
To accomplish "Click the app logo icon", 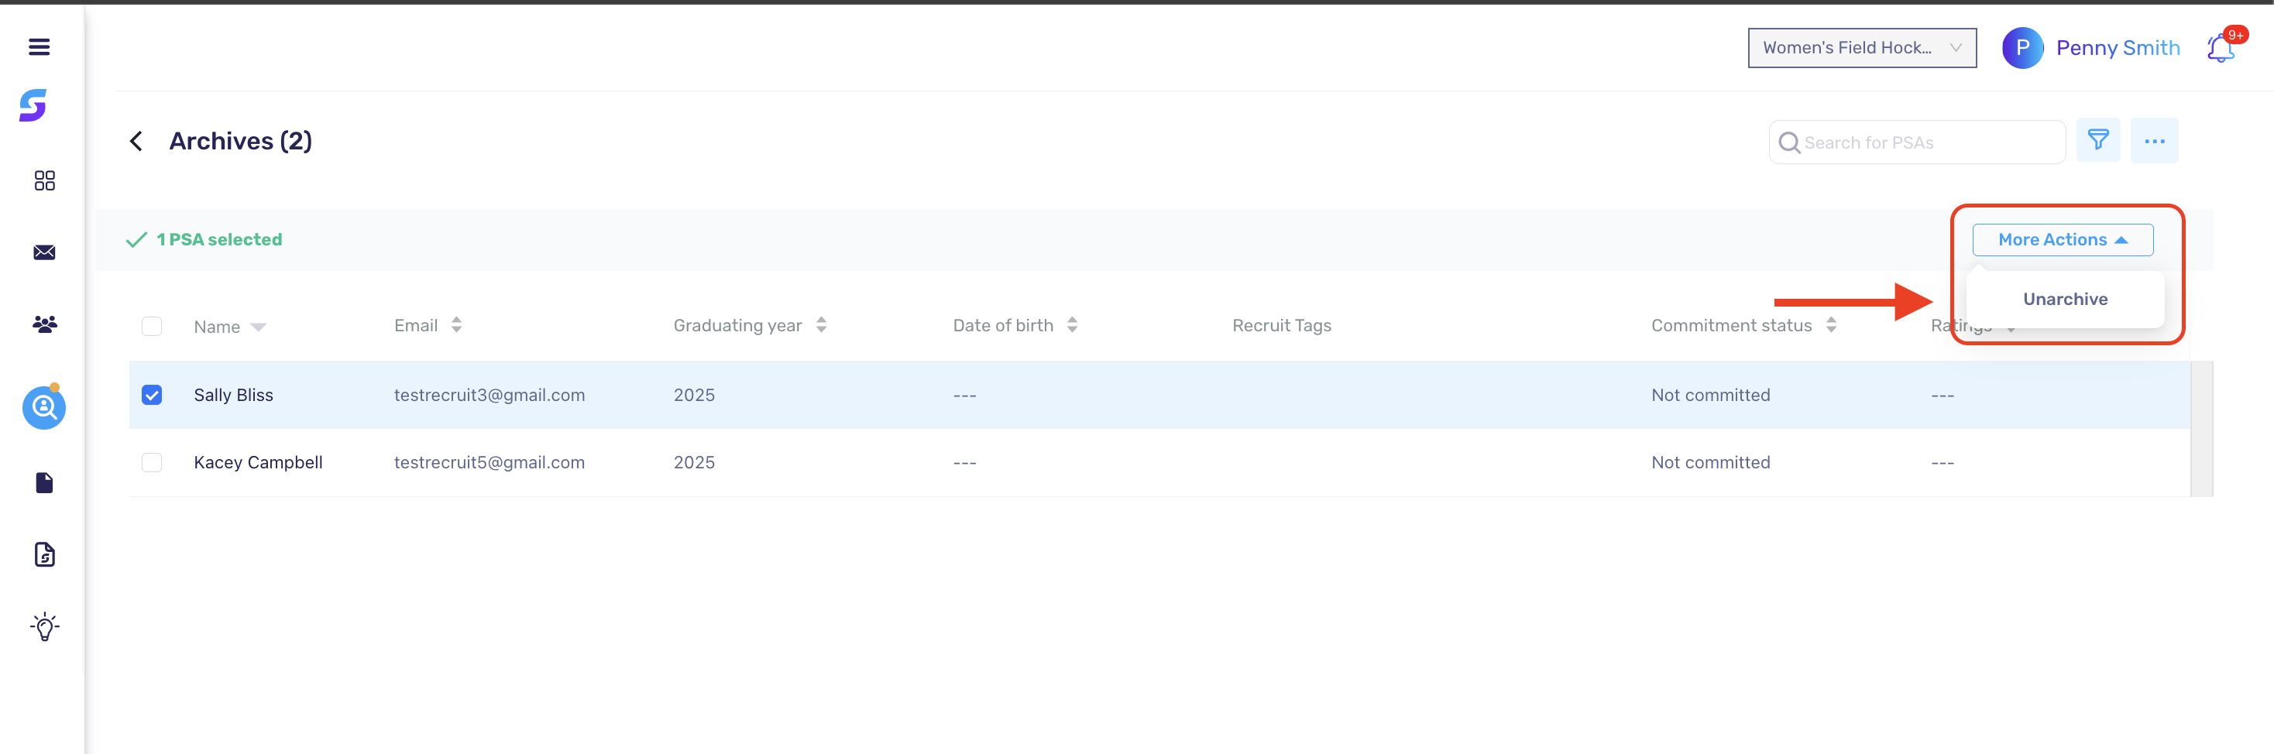I will 33,105.
